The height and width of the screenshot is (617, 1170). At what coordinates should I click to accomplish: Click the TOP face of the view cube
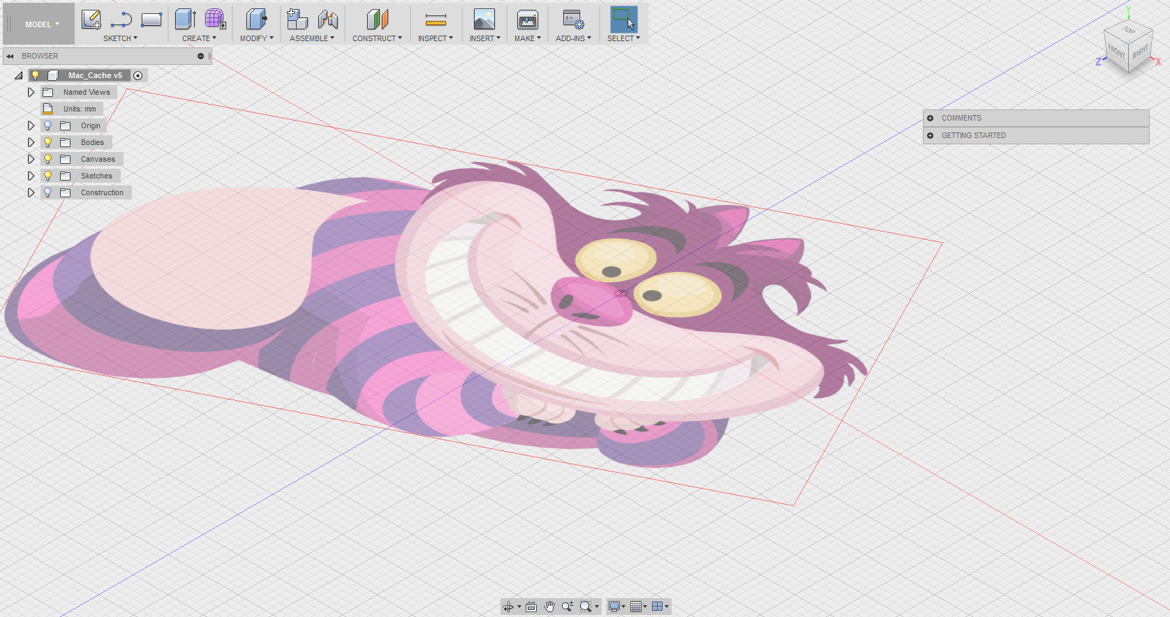(x=1129, y=30)
